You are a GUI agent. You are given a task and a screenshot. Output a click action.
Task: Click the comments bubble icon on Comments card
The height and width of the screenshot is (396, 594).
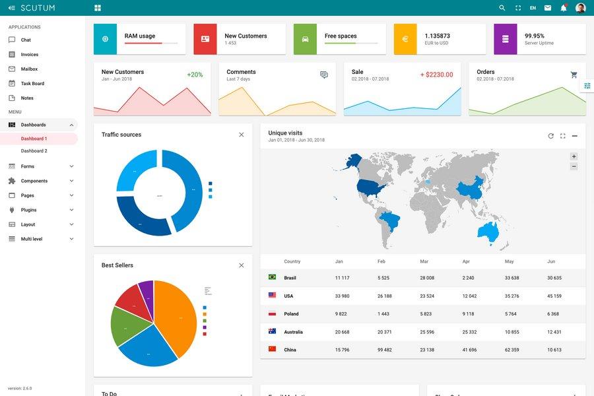pos(323,75)
